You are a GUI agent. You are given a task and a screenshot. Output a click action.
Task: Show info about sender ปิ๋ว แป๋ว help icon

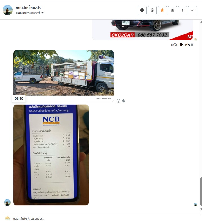192,45
